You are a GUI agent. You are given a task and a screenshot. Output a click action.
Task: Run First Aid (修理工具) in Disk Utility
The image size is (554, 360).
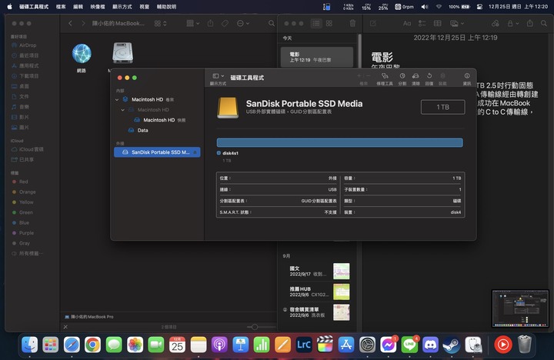385,78
